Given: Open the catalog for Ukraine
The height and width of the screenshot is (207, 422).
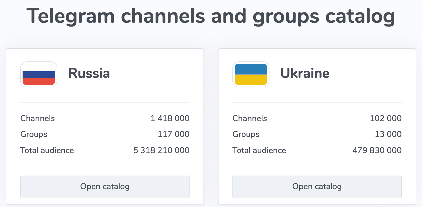Looking at the screenshot, I should (317, 186).
